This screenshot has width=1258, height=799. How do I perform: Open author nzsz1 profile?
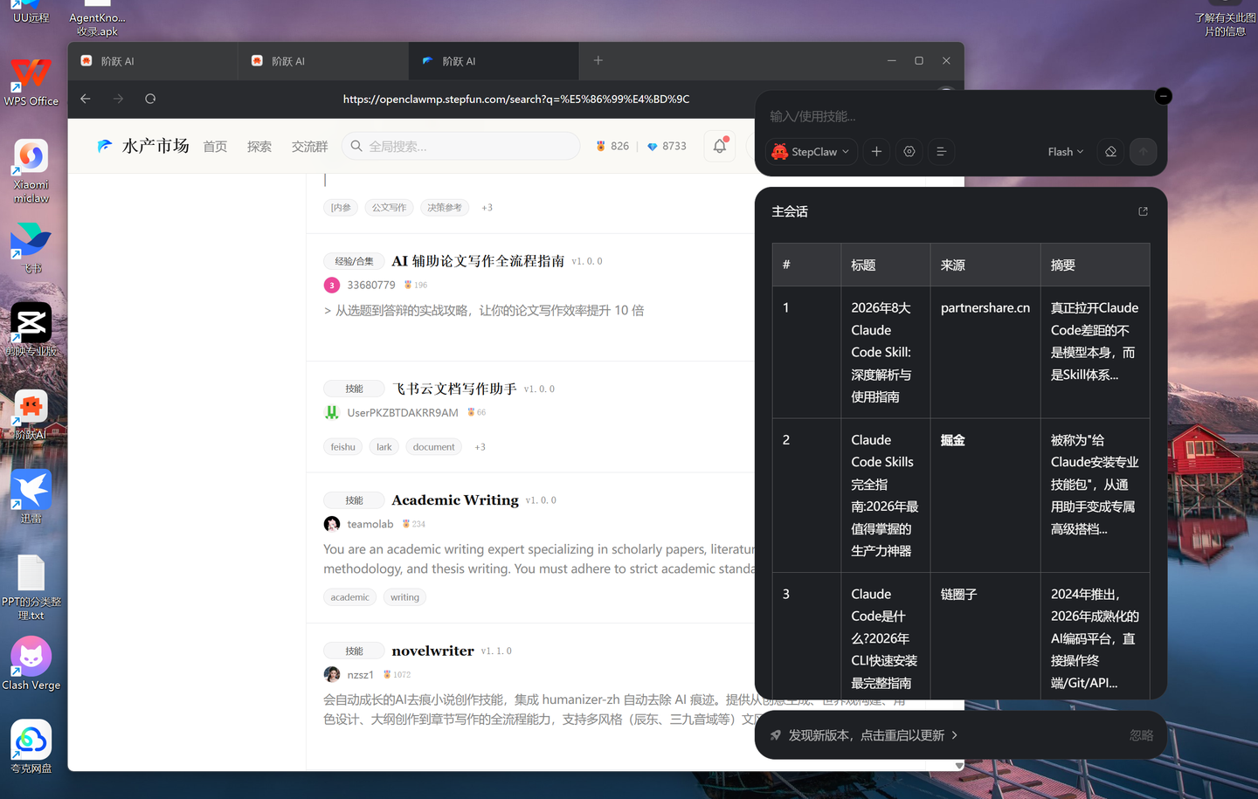(360, 675)
